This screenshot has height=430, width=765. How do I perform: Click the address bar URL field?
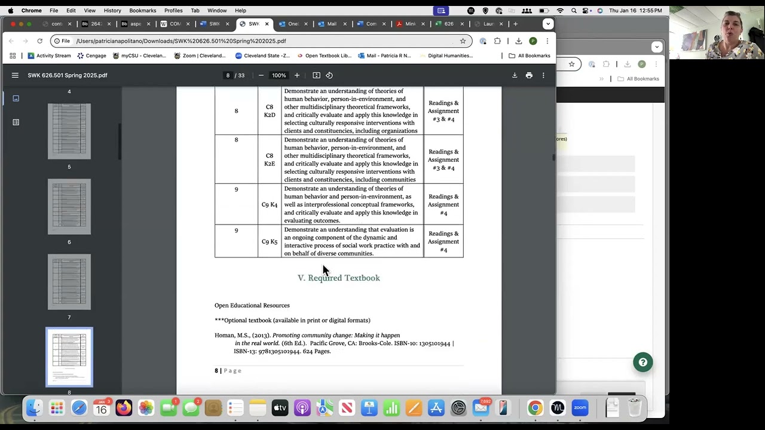(263, 41)
